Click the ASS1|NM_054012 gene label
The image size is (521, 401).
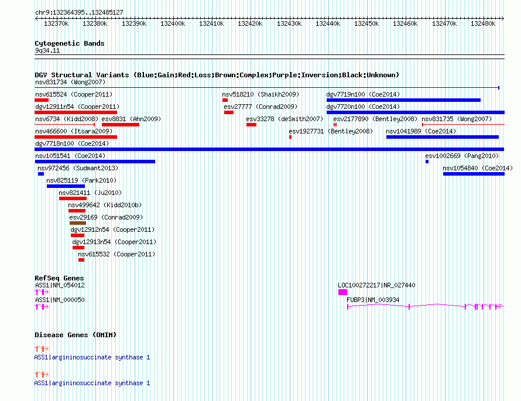(60, 285)
